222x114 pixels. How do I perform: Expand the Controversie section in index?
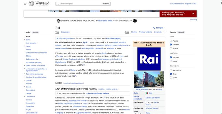(x=24, y=97)
